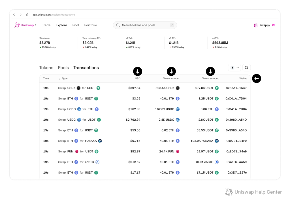Click FUSAKA icon in Swap ETH for FUSAKA
This screenshot has height=204, width=290.
100,141
